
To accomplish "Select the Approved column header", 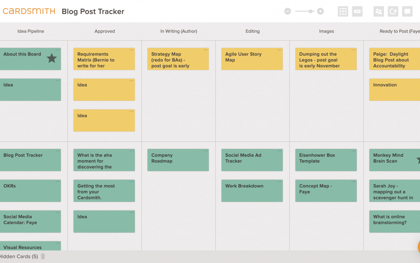I will point(105,31).
